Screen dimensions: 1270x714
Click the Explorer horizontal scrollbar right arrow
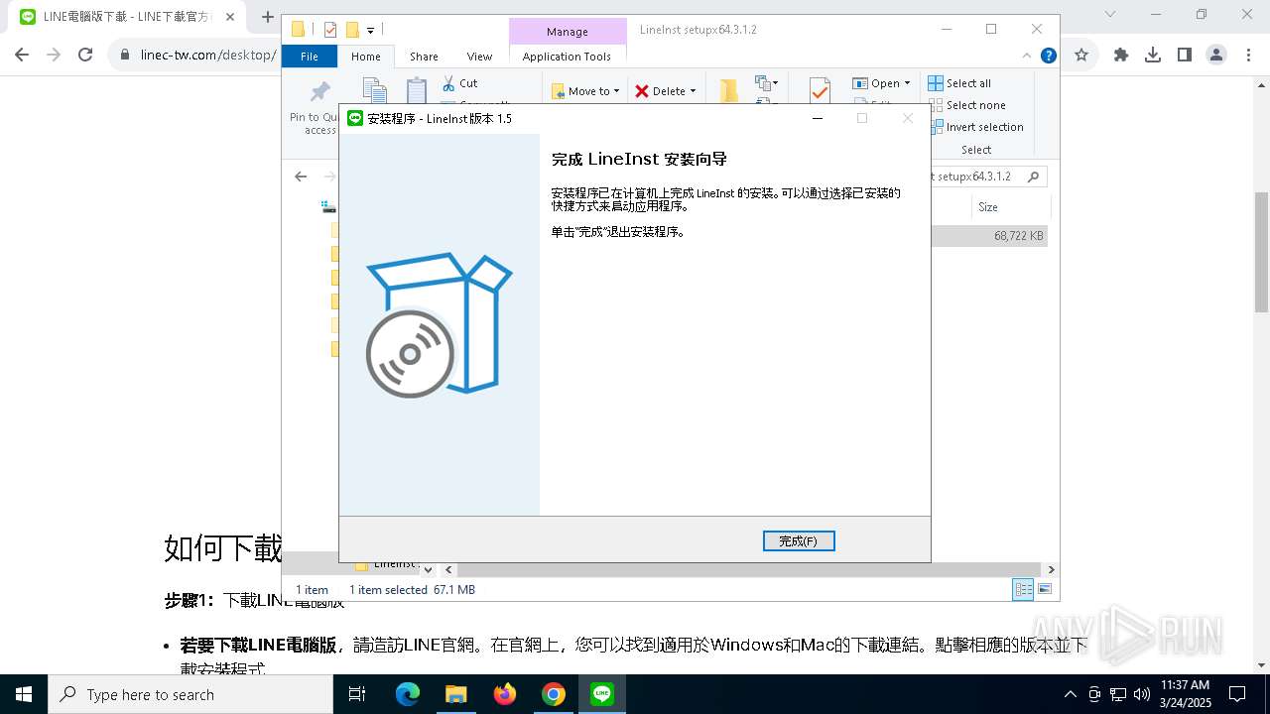click(x=1051, y=569)
